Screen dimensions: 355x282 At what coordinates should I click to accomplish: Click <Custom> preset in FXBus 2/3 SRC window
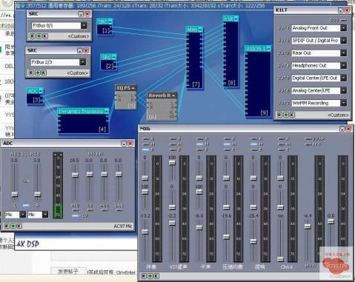click(77, 73)
